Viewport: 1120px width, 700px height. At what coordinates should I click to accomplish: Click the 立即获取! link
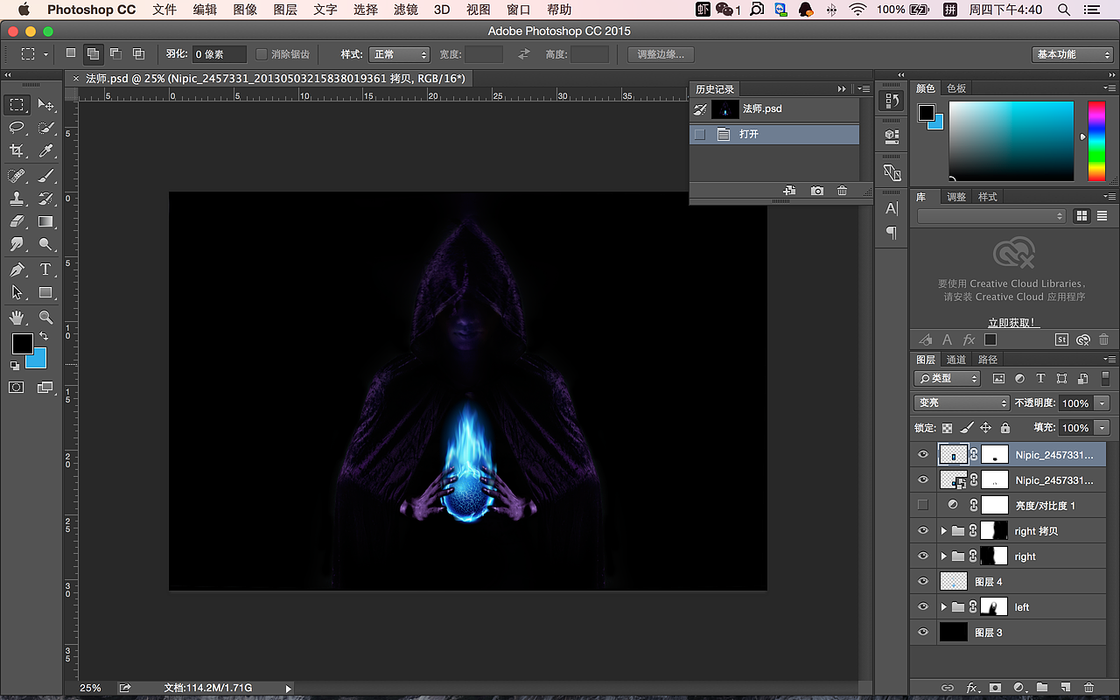tap(1013, 323)
